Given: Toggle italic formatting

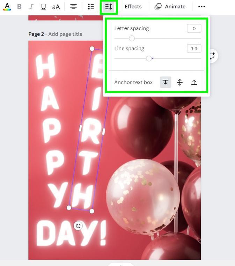Looking at the screenshot, I should pos(31,7).
